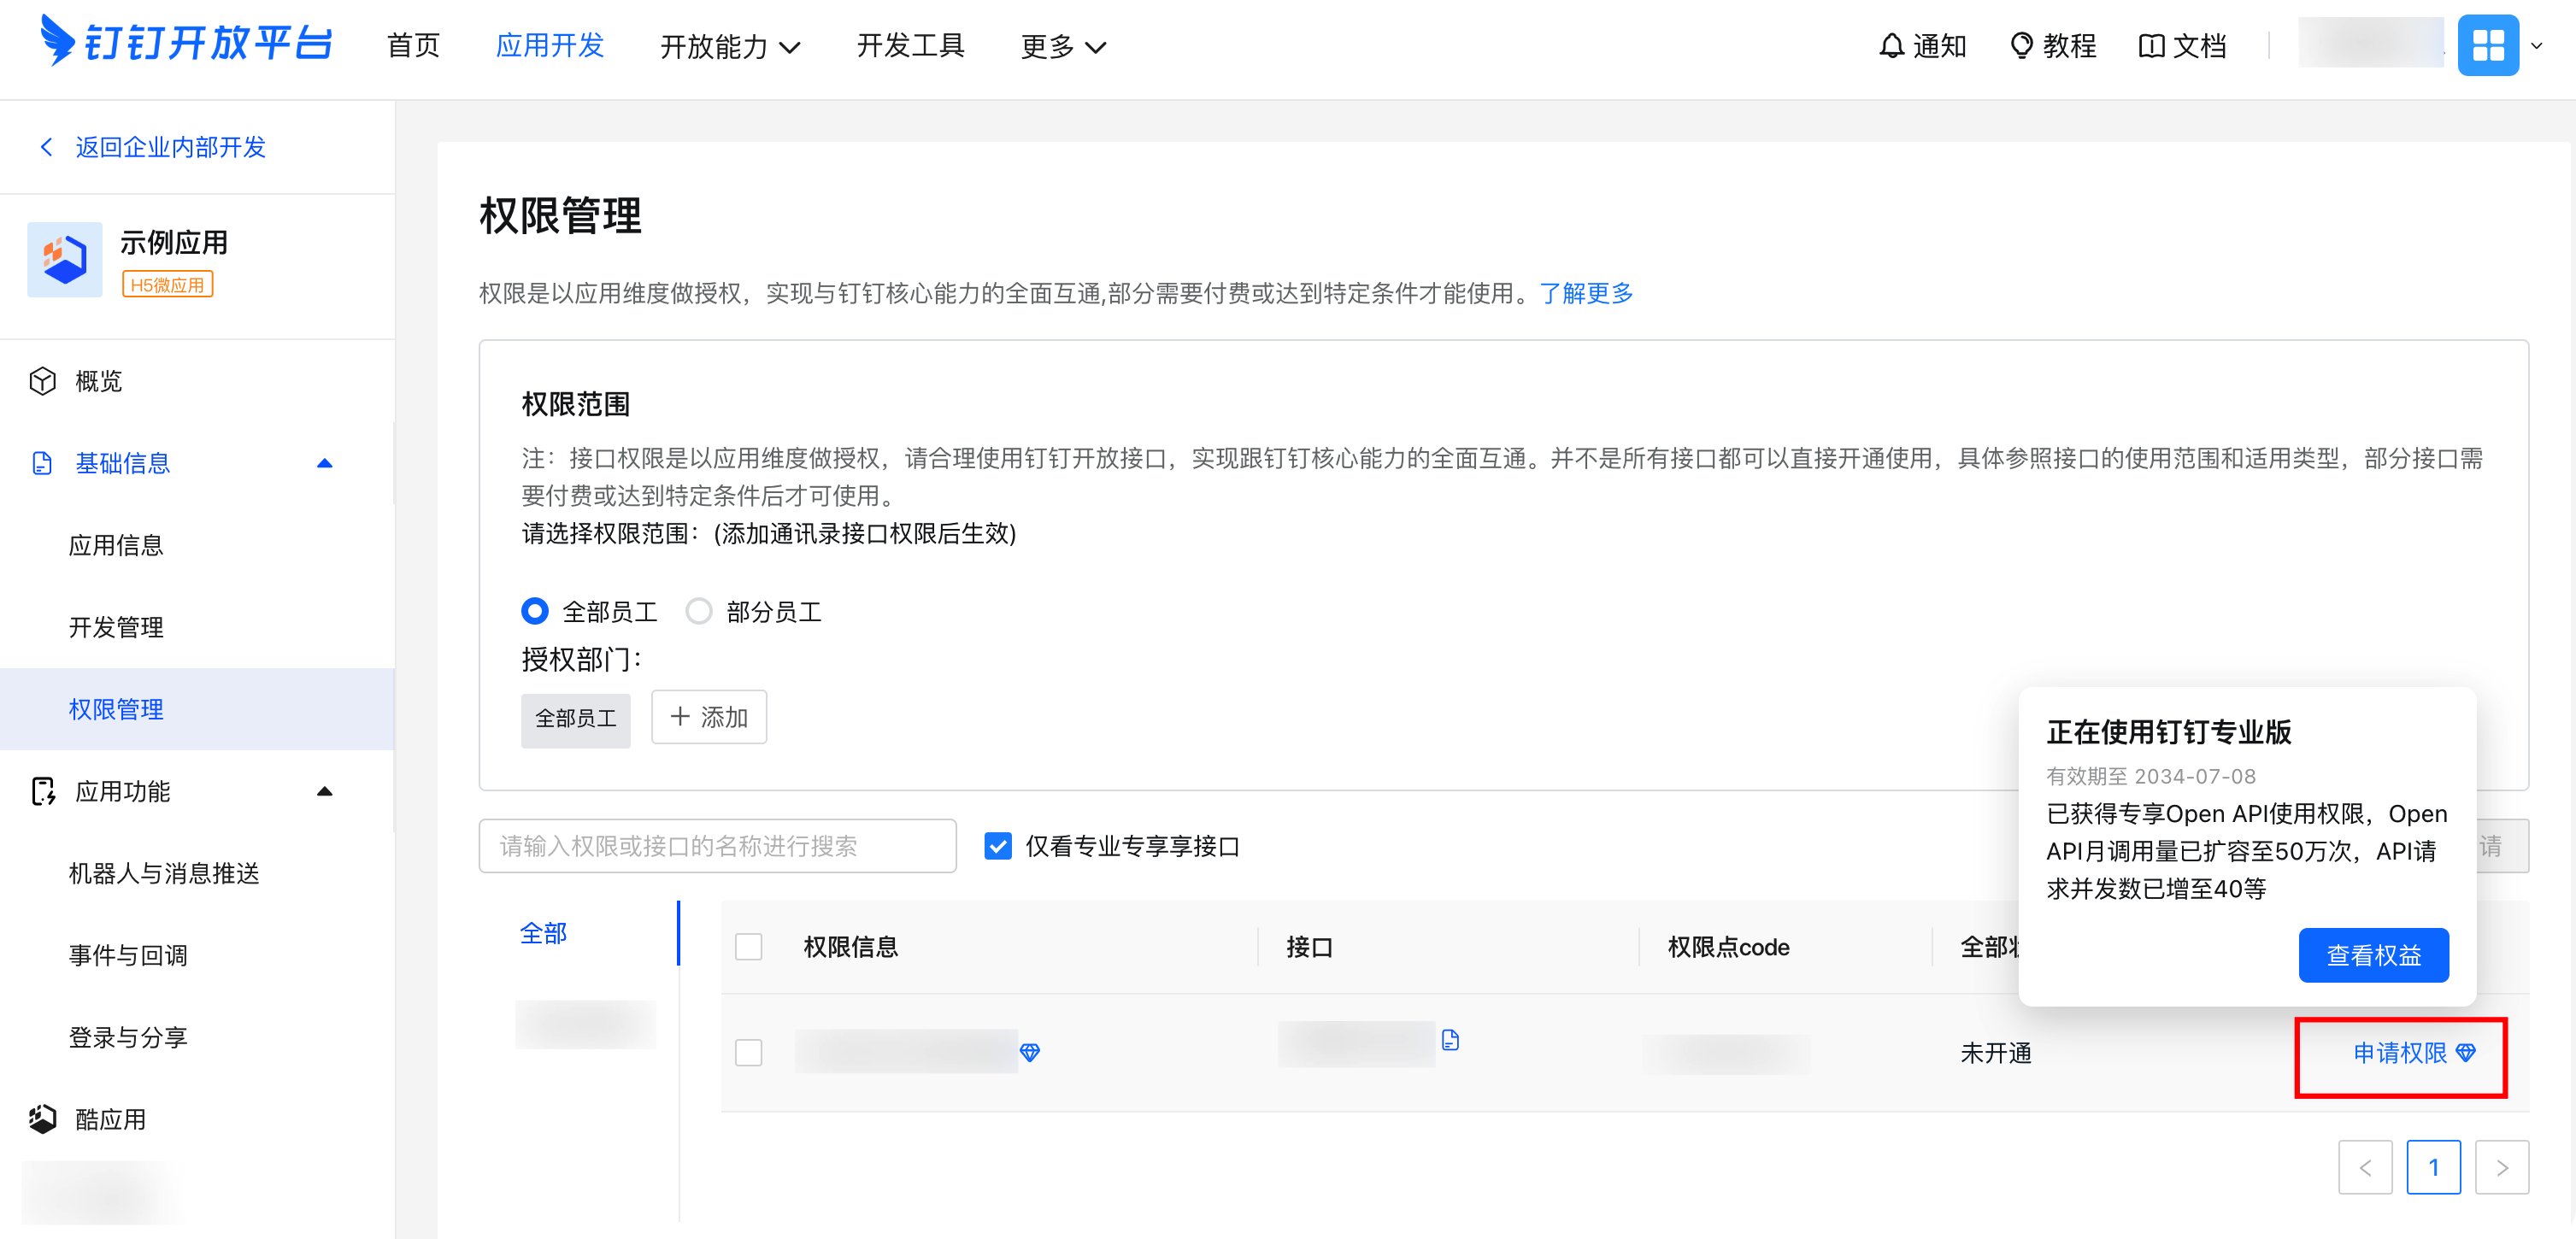Check the table header select-all checkbox

pos(748,946)
